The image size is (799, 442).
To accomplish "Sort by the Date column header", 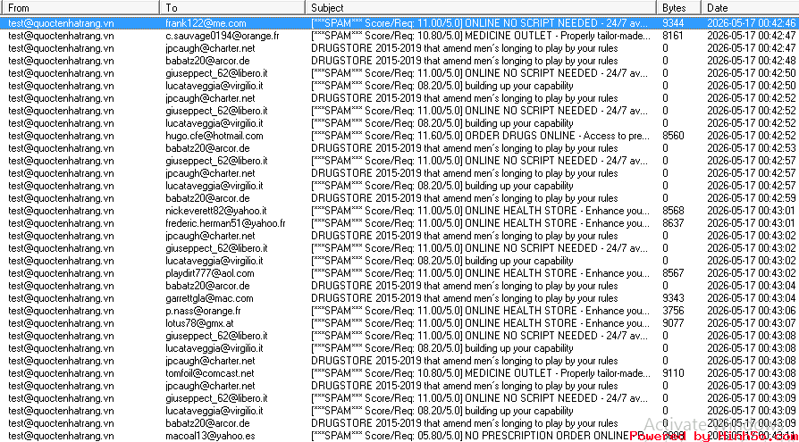I will pos(750,8).
